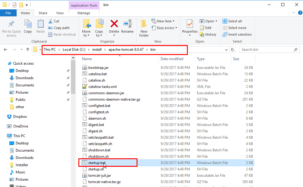Image resolution: width=303 pixels, height=187 pixels.
Task: Click the Refresh button by address bar
Action: (x=232, y=50)
